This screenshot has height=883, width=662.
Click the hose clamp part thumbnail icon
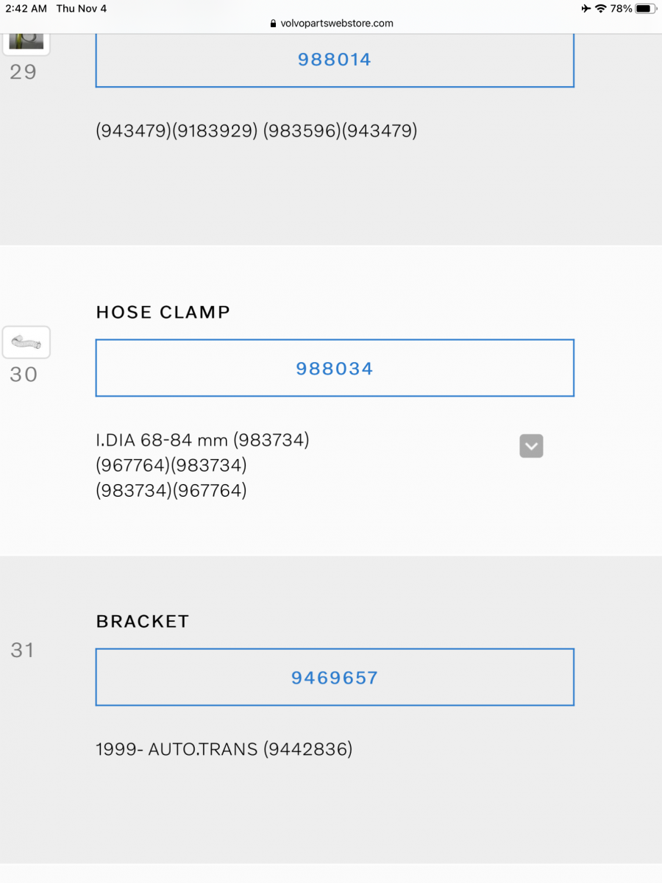coord(26,341)
